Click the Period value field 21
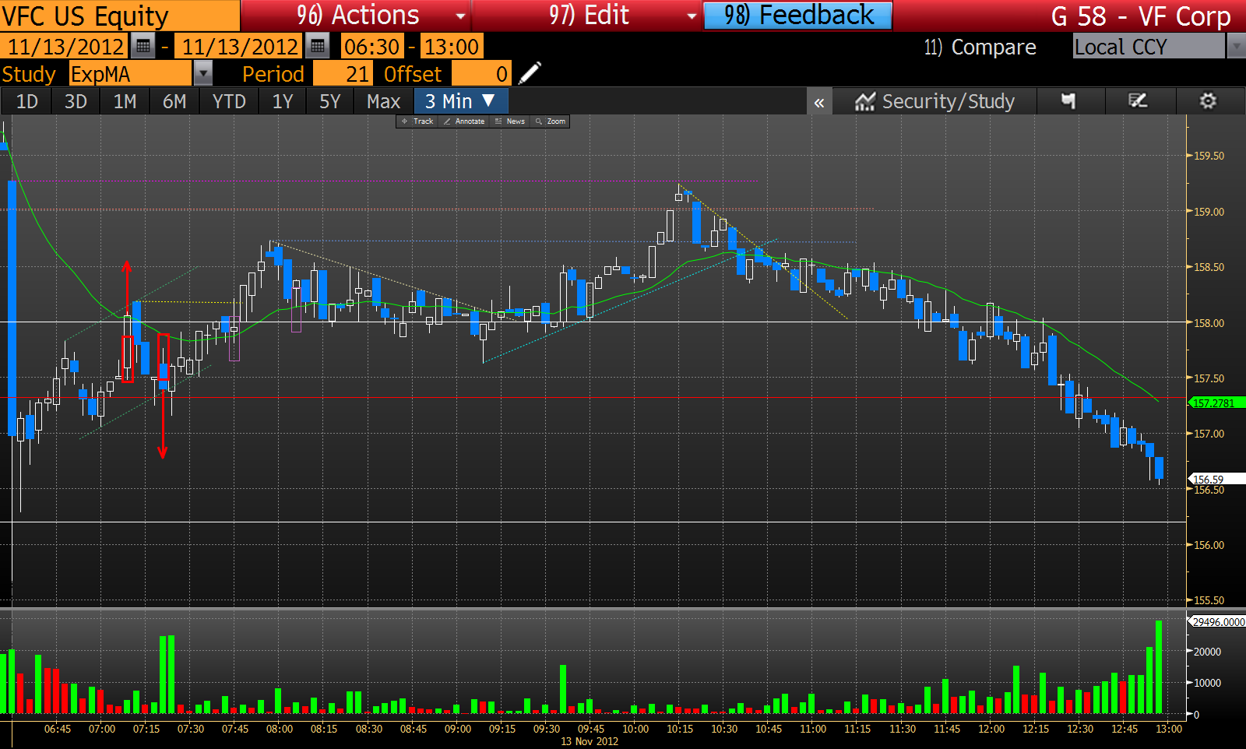This screenshot has height=749, width=1246. pos(343,74)
